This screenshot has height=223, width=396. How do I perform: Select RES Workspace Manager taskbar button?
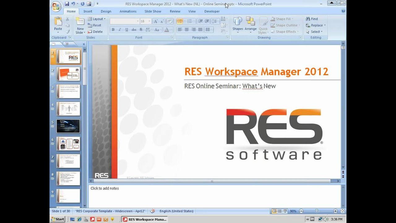(x=145, y=219)
